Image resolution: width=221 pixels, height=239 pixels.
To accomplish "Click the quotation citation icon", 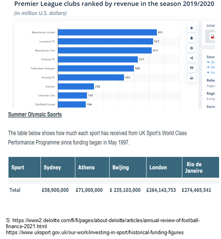I will point(191,68).
